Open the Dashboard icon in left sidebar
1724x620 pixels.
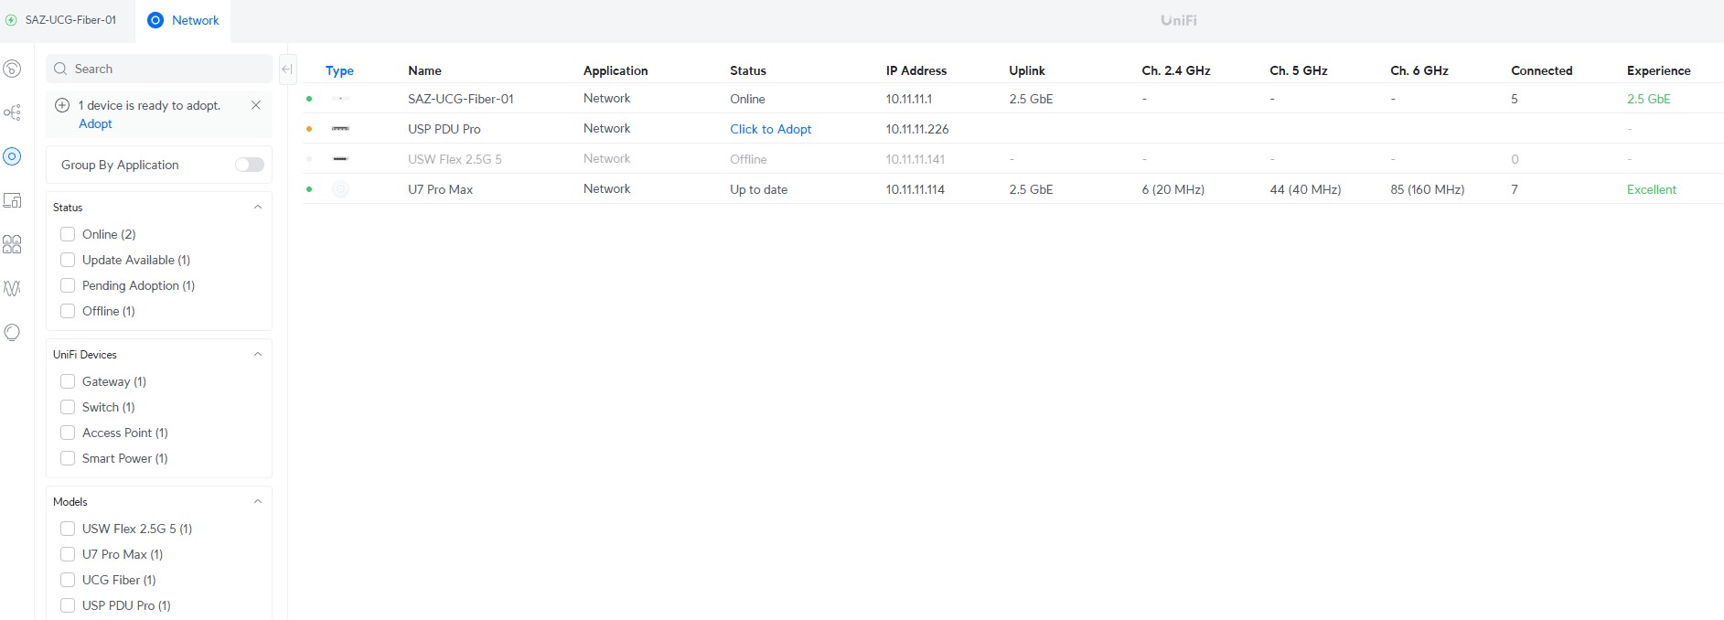pyautogui.click(x=13, y=69)
